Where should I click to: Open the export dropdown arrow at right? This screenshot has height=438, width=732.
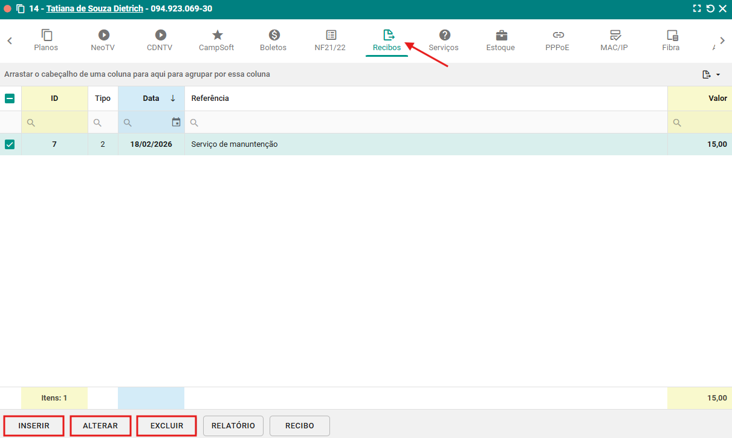(718, 75)
